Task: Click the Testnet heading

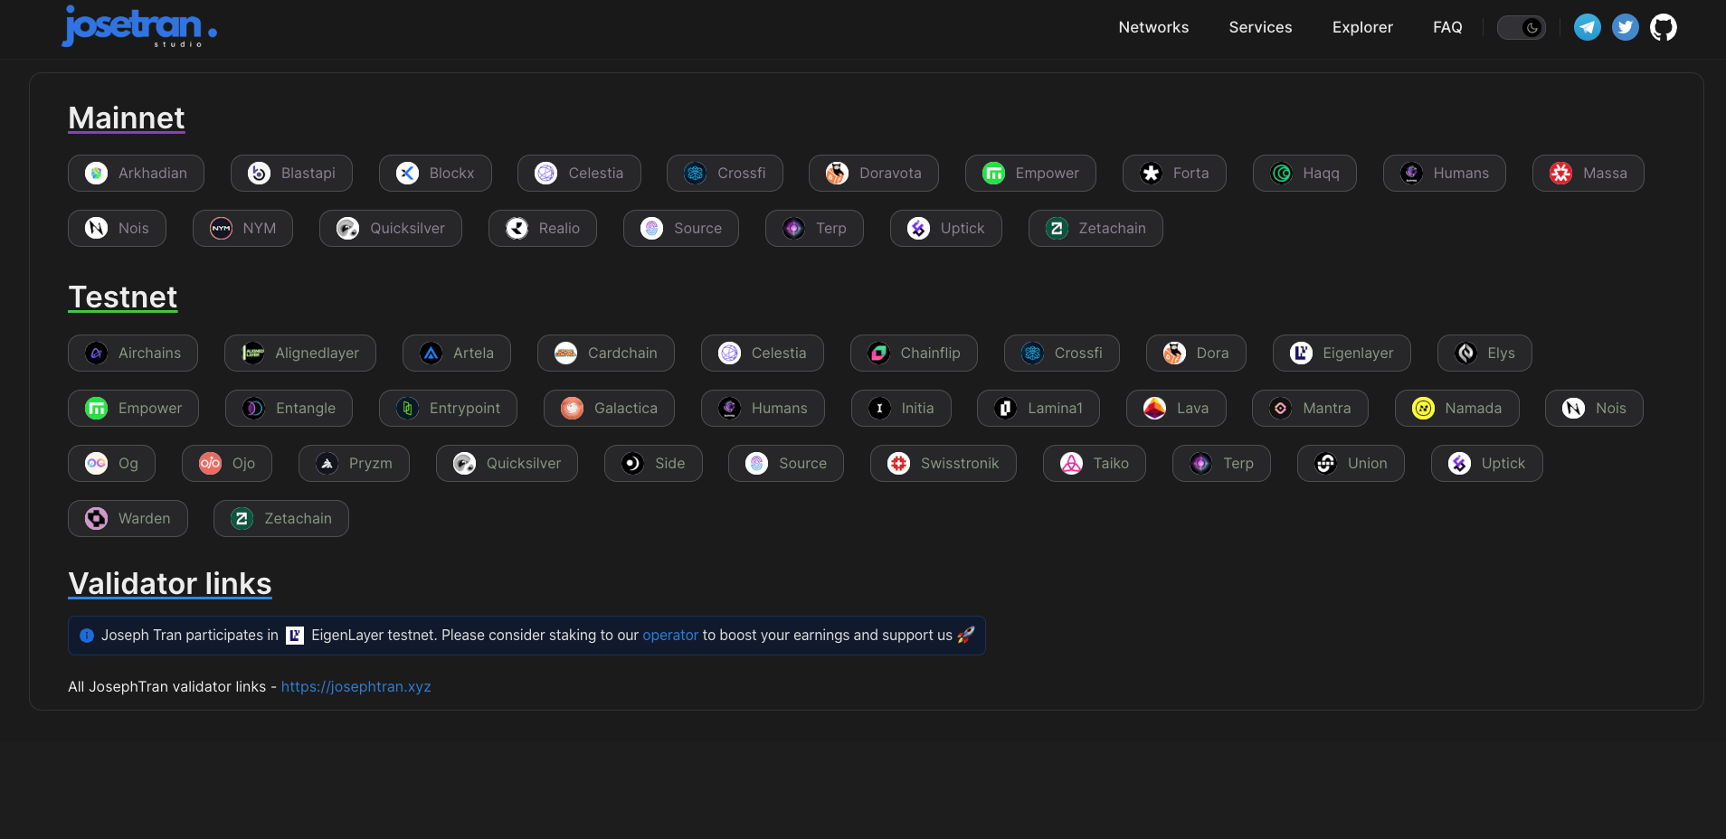Action: pos(123,297)
